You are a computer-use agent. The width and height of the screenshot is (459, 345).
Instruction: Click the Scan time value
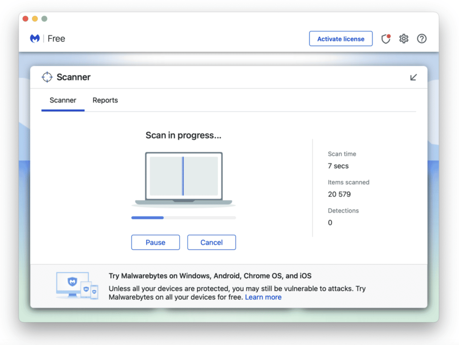338,166
